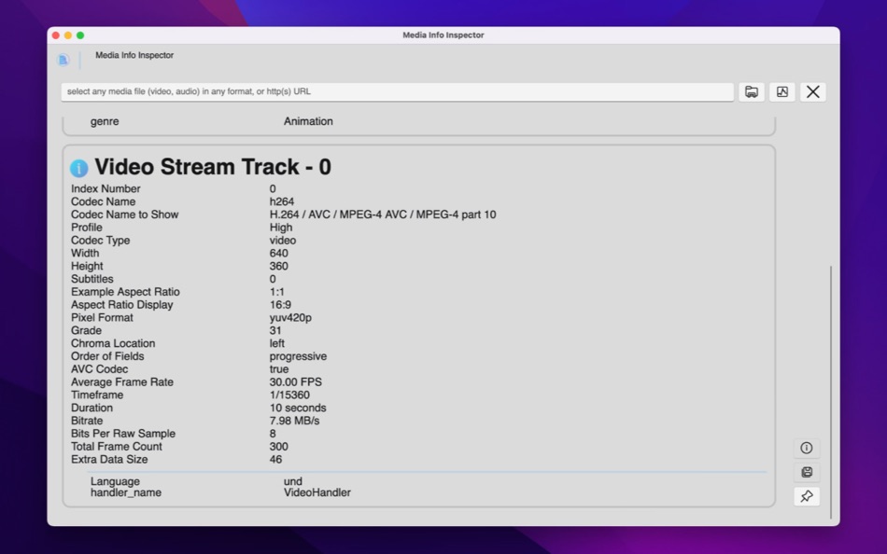This screenshot has width=887, height=554.
Task: Click the Total Frame Count value 300
Action: pyautogui.click(x=279, y=447)
